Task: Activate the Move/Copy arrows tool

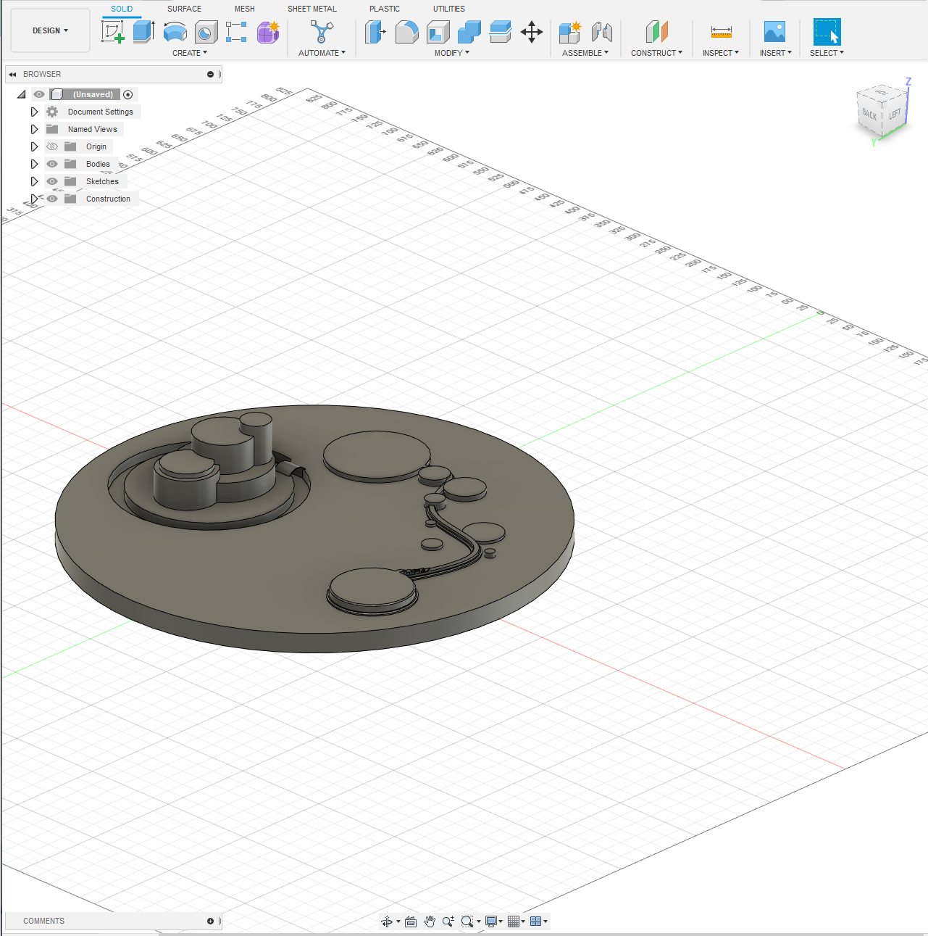Action: coord(532,32)
